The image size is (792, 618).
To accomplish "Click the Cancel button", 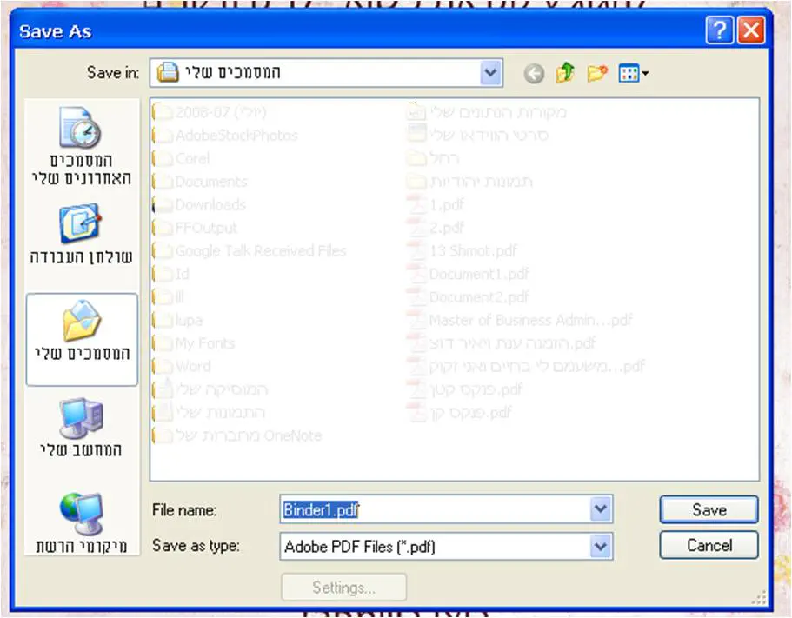I will (709, 546).
